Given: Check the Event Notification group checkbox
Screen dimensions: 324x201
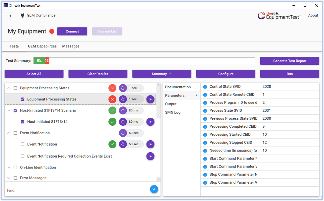Looking at the screenshot, I should [15, 133].
